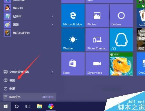This screenshot has height=111, width=145.
Task: Open 设置 from the Start menu
Action: coord(9,80)
